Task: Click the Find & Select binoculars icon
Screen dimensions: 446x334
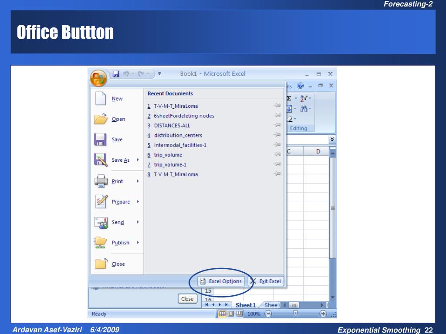Action: tap(304, 108)
